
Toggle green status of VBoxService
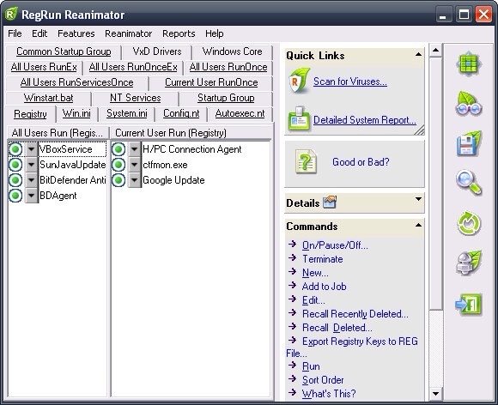pyautogui.click(x=15, y=149)
